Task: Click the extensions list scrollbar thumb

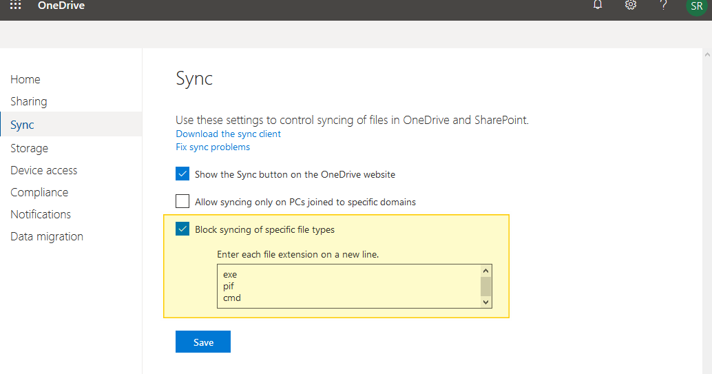Action: click(486, 287)
